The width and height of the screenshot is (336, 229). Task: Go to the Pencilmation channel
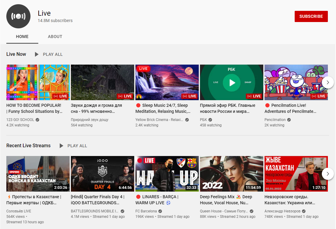275,120
